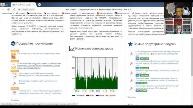Click the PDF icon beside 'Тифлопедагогика' list
This screenshot has width=193, height=108.
[131, 80]
